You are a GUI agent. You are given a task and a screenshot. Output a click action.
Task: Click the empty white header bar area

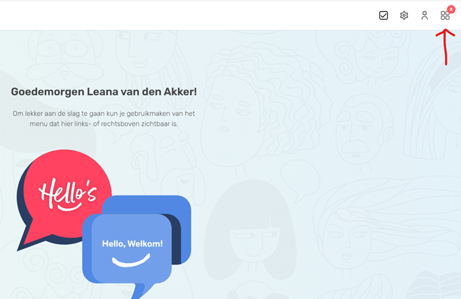coord(188,15)
